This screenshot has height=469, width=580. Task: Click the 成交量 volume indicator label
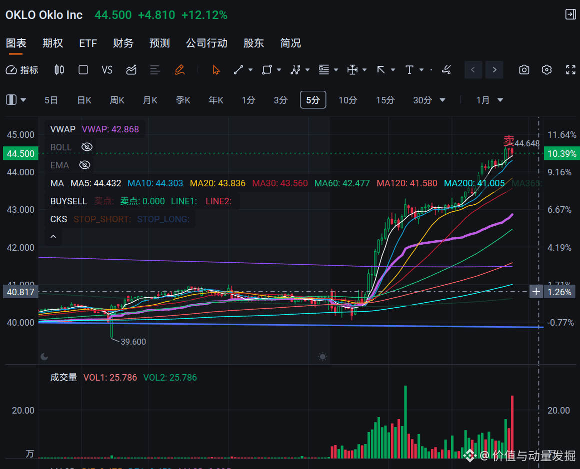pos(63,377)
